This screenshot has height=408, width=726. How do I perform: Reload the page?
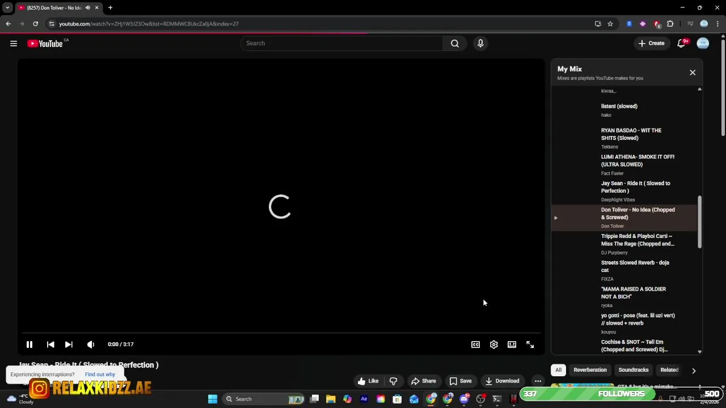point(35,24)
